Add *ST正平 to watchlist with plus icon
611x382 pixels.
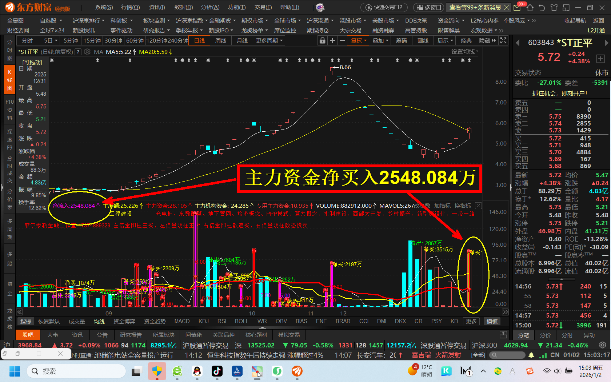click(600, 59)
